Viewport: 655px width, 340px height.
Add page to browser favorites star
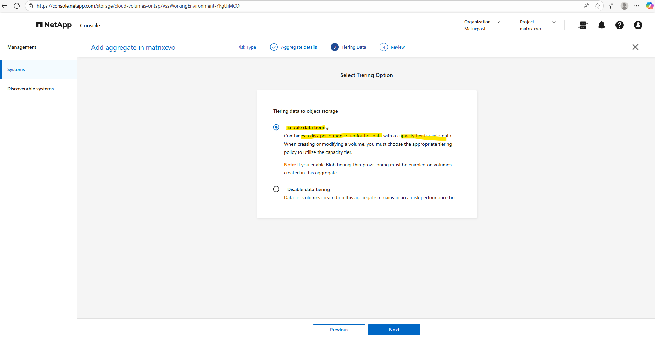coord(597,6)
